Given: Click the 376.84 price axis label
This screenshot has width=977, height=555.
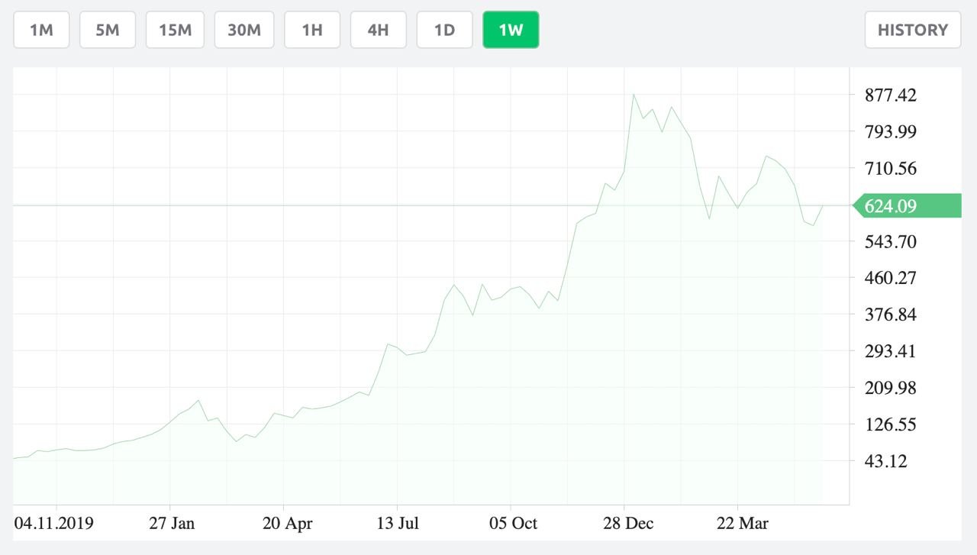Looking at the screenshot, I should pyautogui.click(x=891, y=315).
